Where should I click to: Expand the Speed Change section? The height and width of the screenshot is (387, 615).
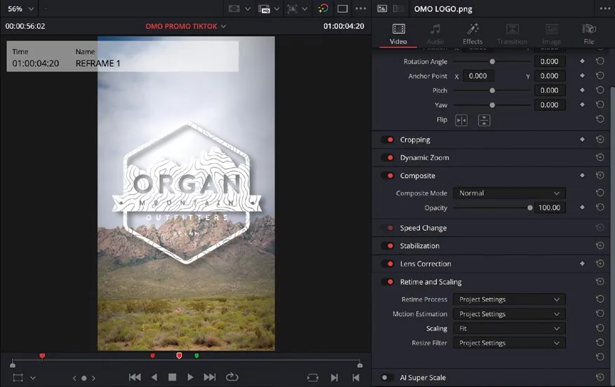(x=423, y=228)
